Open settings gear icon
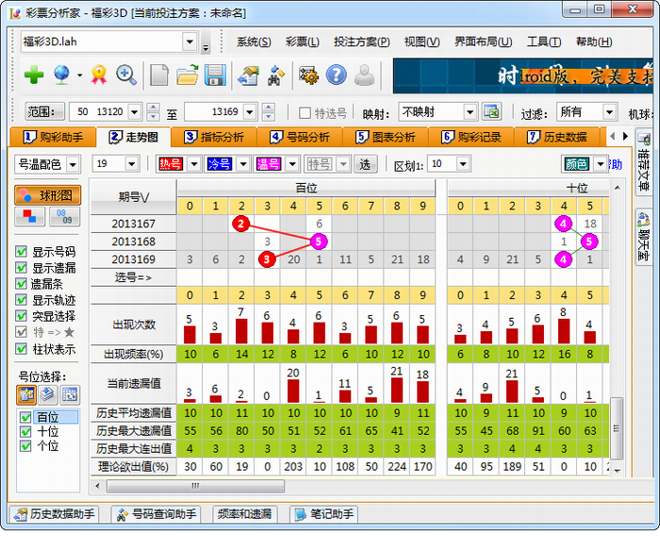 click(x=308, y=75)
